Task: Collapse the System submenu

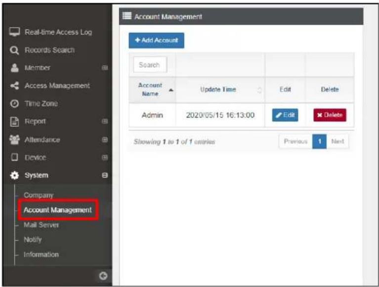Action: (105, 175)
